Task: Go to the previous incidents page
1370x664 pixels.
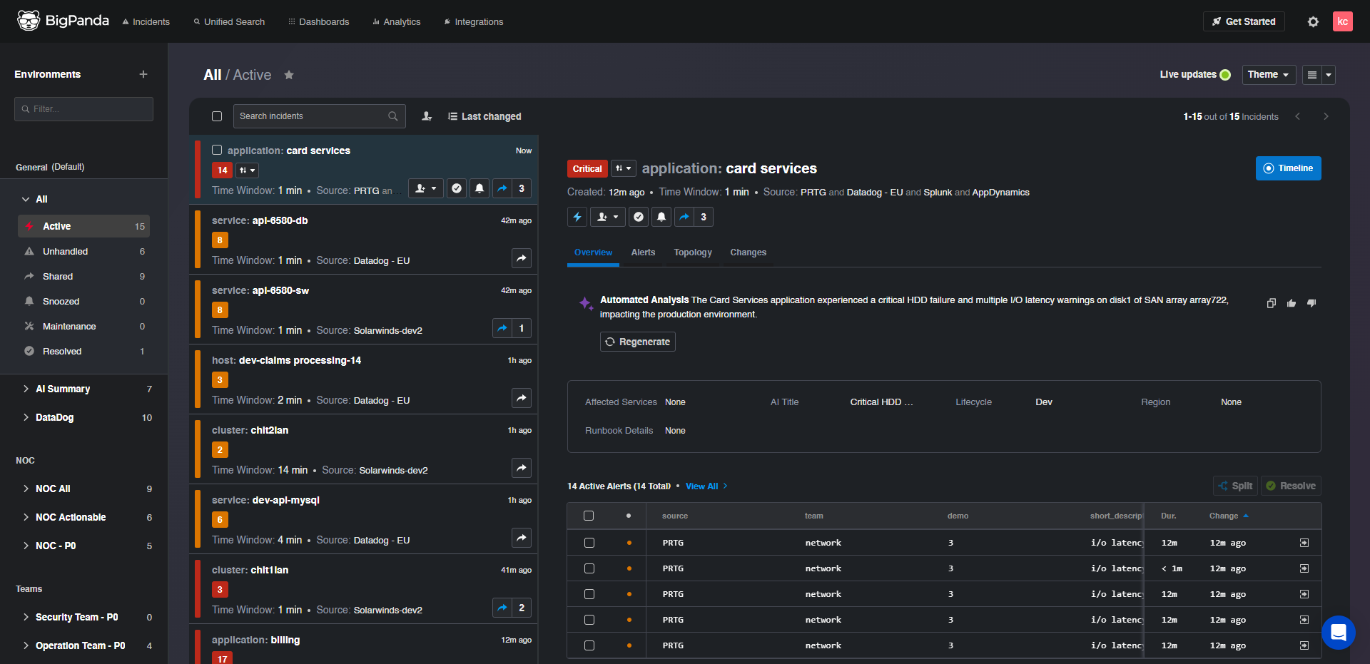Action: tap(1298, 116)
